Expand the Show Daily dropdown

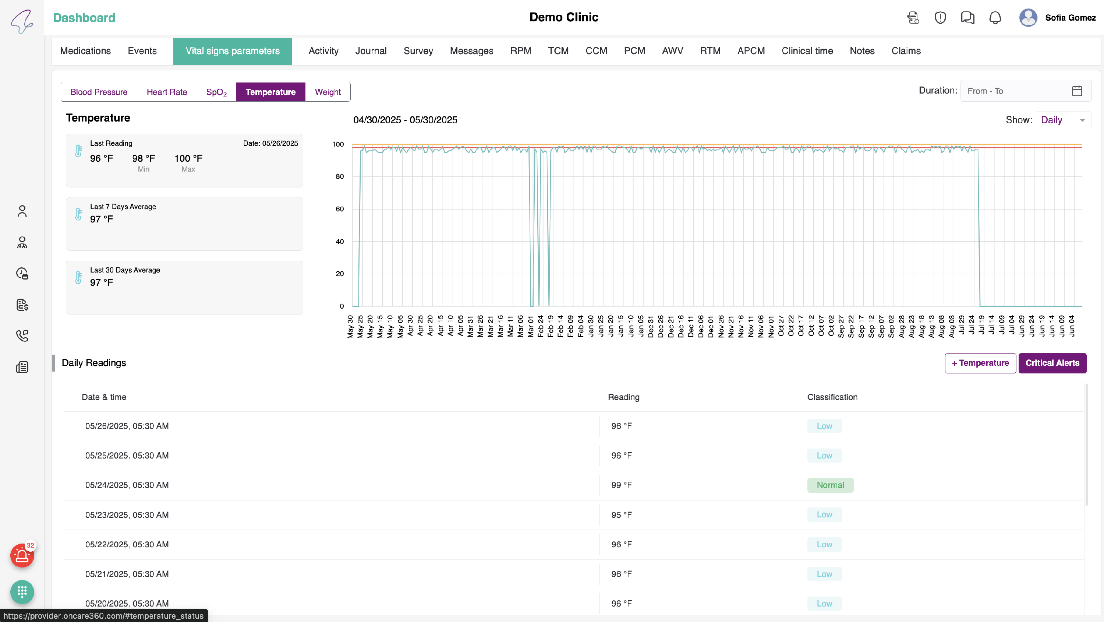click(x=1062, y=120)
